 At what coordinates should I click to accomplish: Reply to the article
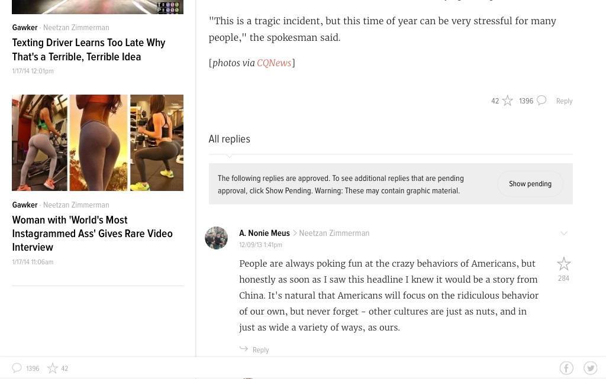point(564,101)
